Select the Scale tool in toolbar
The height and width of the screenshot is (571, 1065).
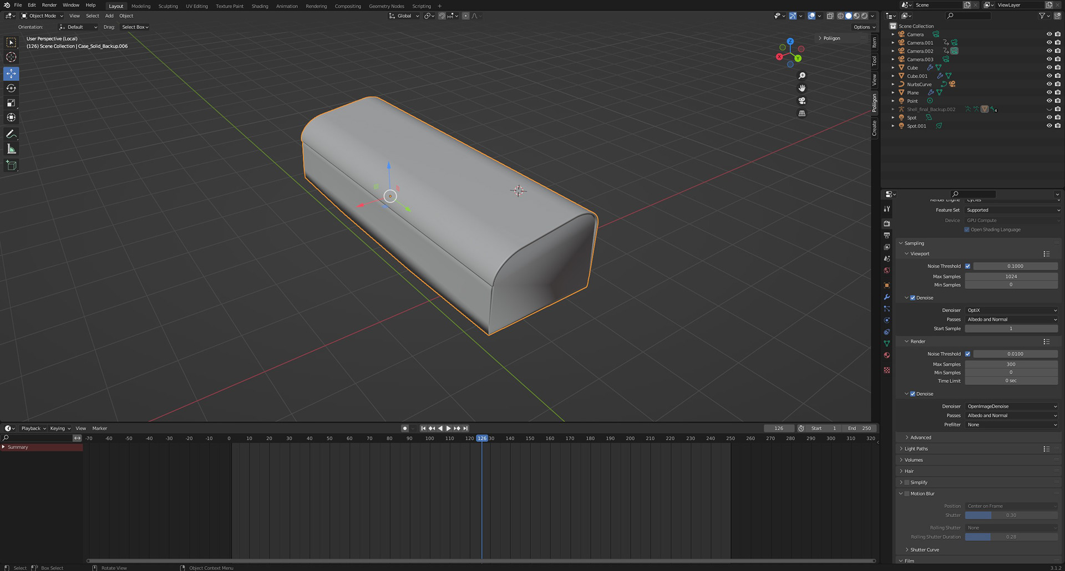[11, 103]
